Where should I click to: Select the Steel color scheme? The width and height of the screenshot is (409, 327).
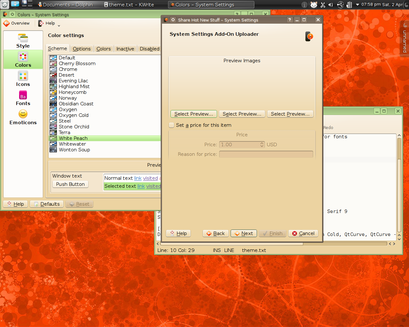(x=105, y=121)
